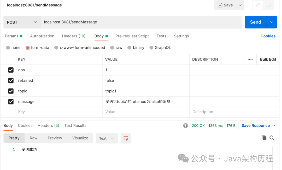Open the Pre-request Script tab

point(132,36)
